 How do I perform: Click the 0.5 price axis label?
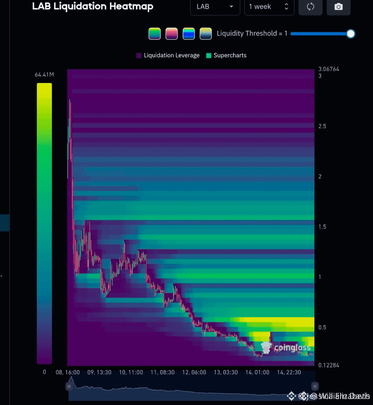[x=322, y=327]
